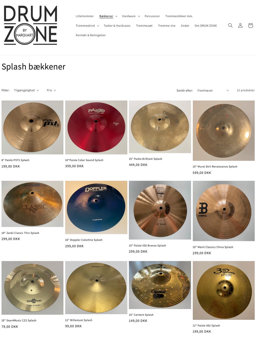The image size is (257, 337).
Task: Click the Meinl Classics China Splash image
Action: click(224, 211)
